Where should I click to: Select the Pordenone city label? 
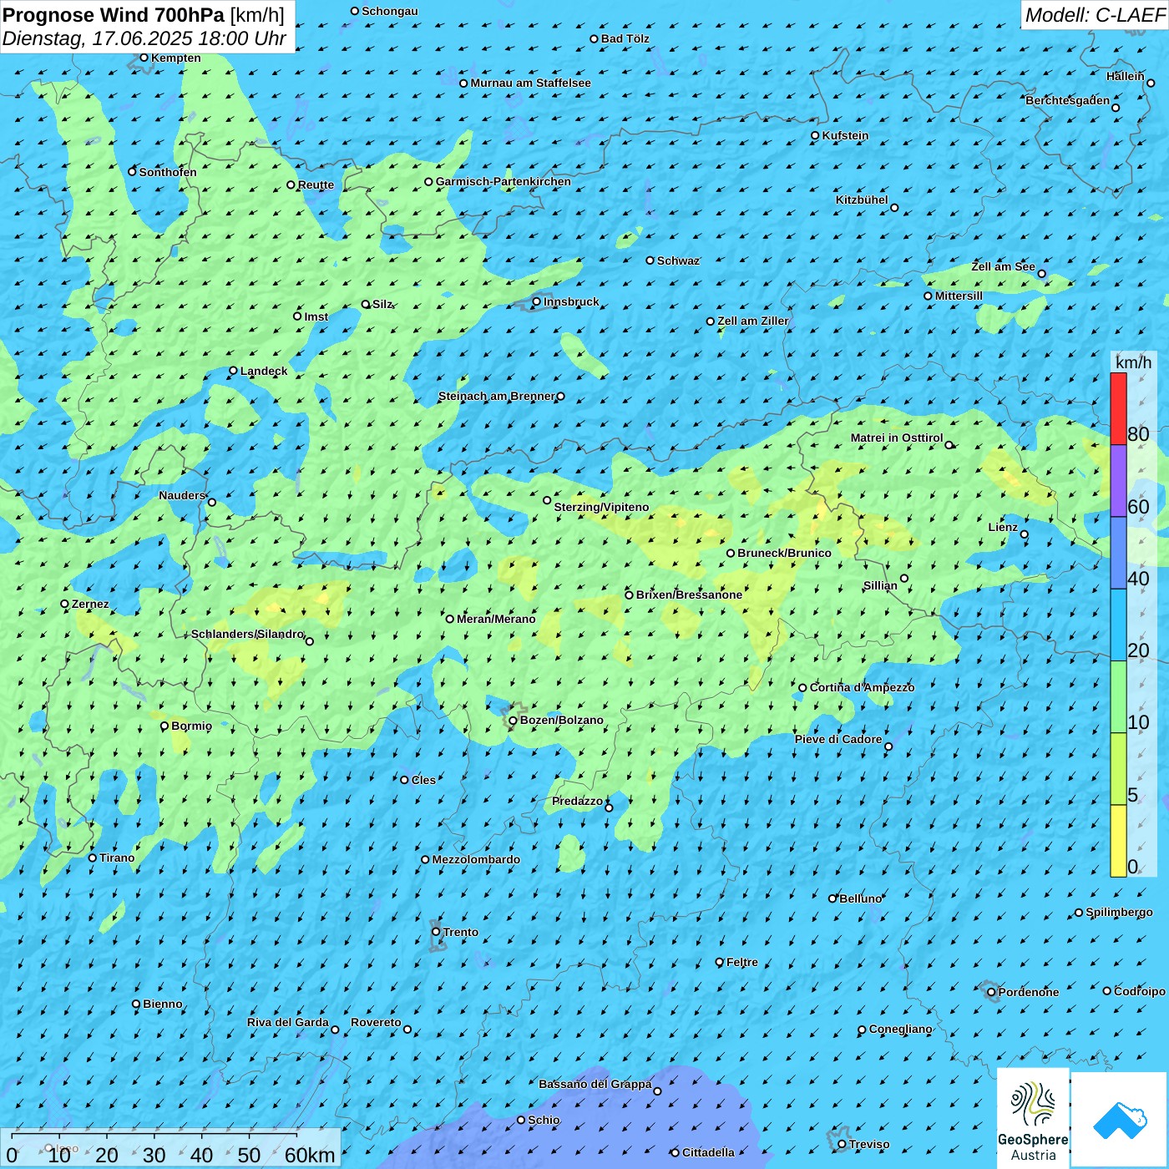(x=1028, y=992)
